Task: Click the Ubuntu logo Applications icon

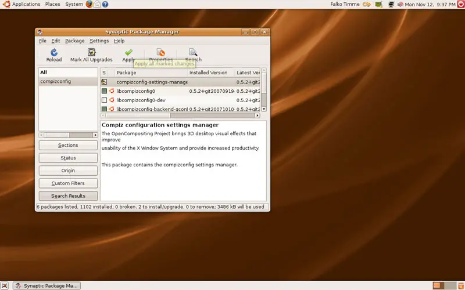Action: pos(6,4)
